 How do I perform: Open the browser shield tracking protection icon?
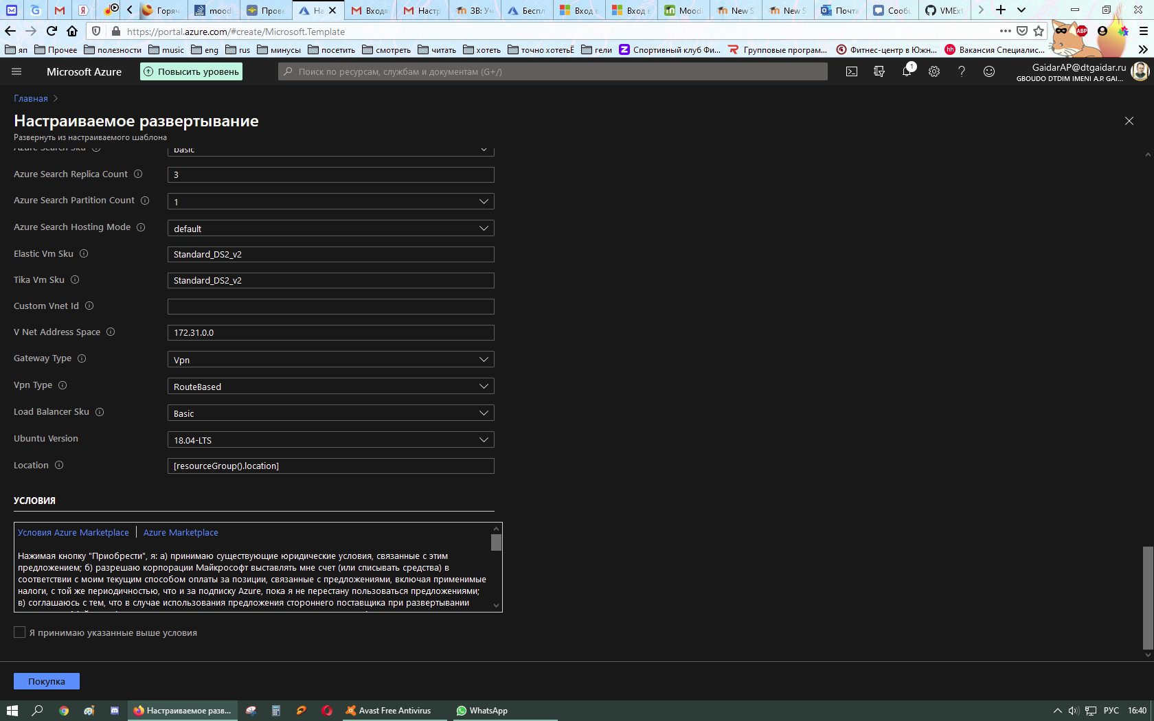[x=96, y=32]
